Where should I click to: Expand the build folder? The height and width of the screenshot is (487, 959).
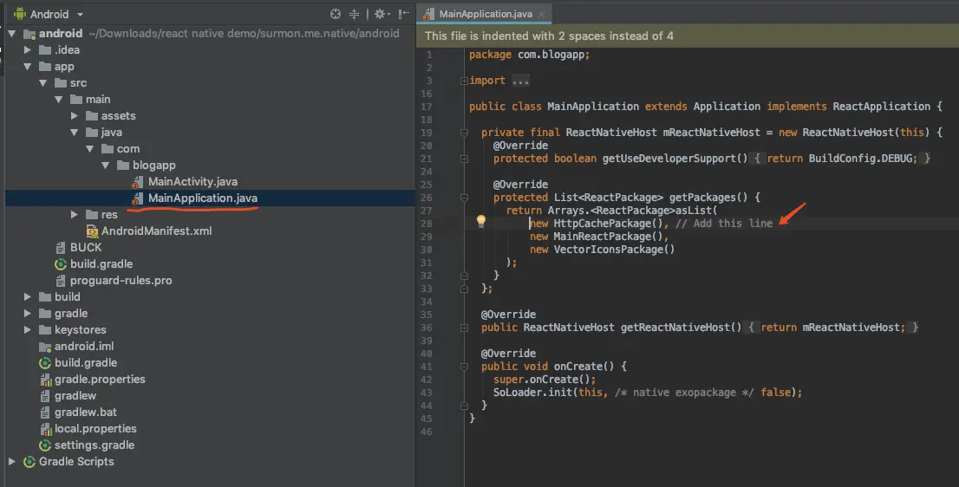point(28,297)
